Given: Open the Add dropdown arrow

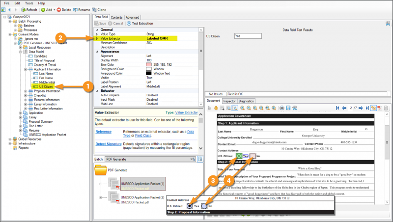Looking at the screenshot, I should (x=55, y=10).
